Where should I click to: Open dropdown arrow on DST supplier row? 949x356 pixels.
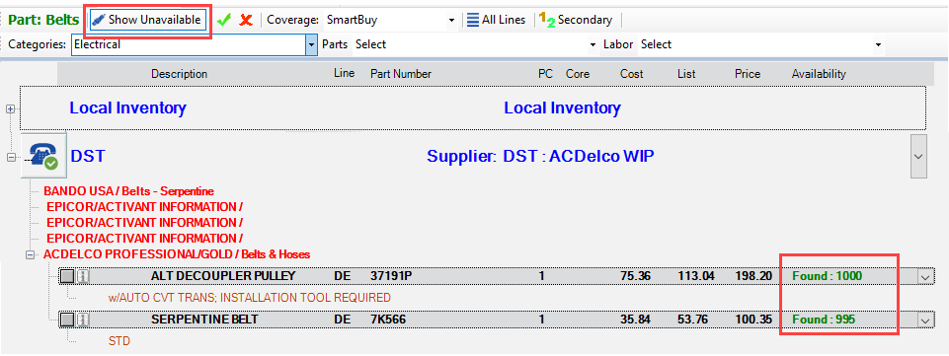(x=918, y=157)
